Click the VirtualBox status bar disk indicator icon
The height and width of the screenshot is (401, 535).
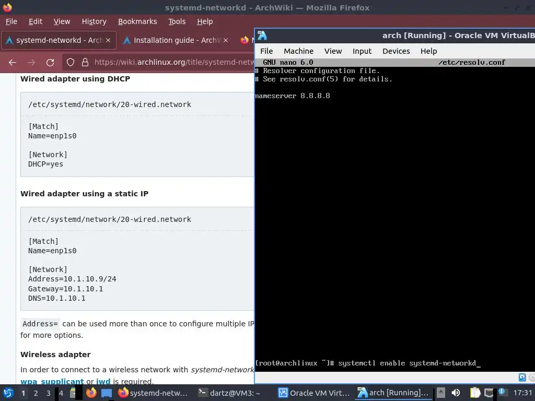pos(522,377)
